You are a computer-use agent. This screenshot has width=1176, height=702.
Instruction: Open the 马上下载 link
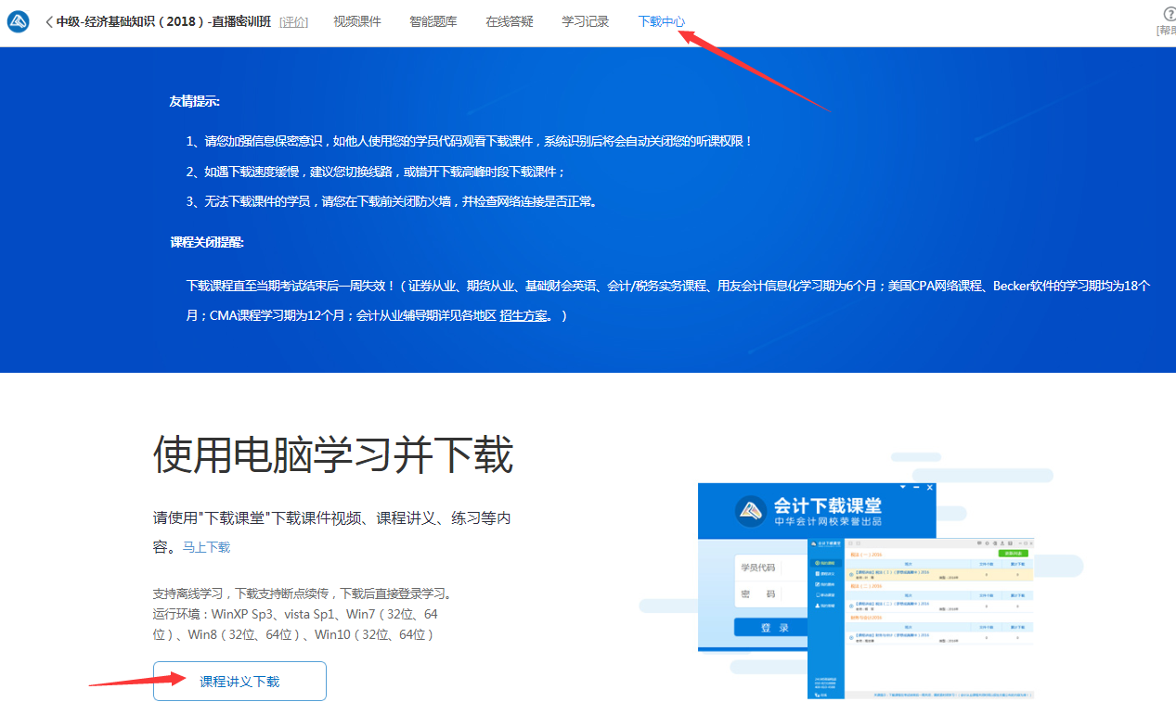[207, 547]
